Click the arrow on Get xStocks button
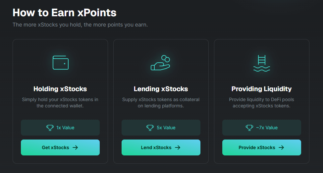 [x=75, y=147]
